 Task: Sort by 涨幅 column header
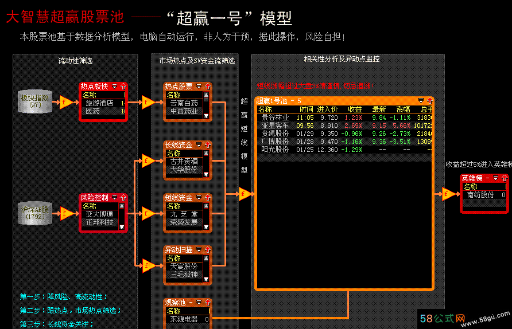(404, 109)
